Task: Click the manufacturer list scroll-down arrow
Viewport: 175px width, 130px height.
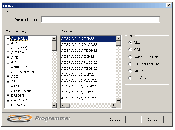Action: 54,105
